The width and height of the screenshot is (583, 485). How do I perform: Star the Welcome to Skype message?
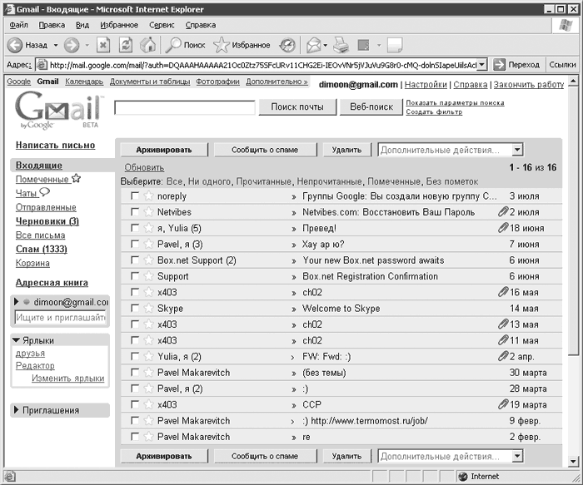click(x=149, y=309)
